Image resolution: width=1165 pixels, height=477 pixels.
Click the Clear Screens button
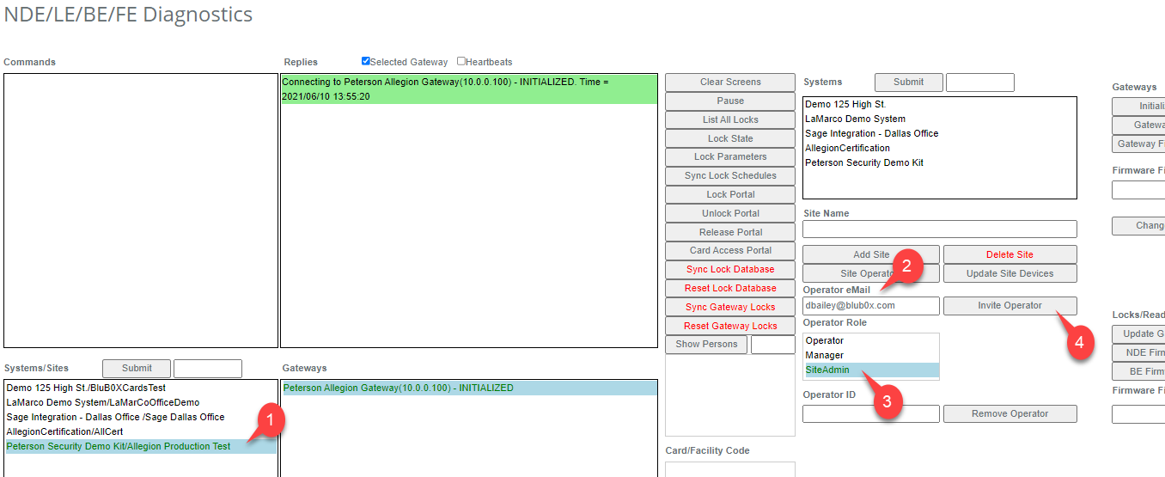point(730,83)
